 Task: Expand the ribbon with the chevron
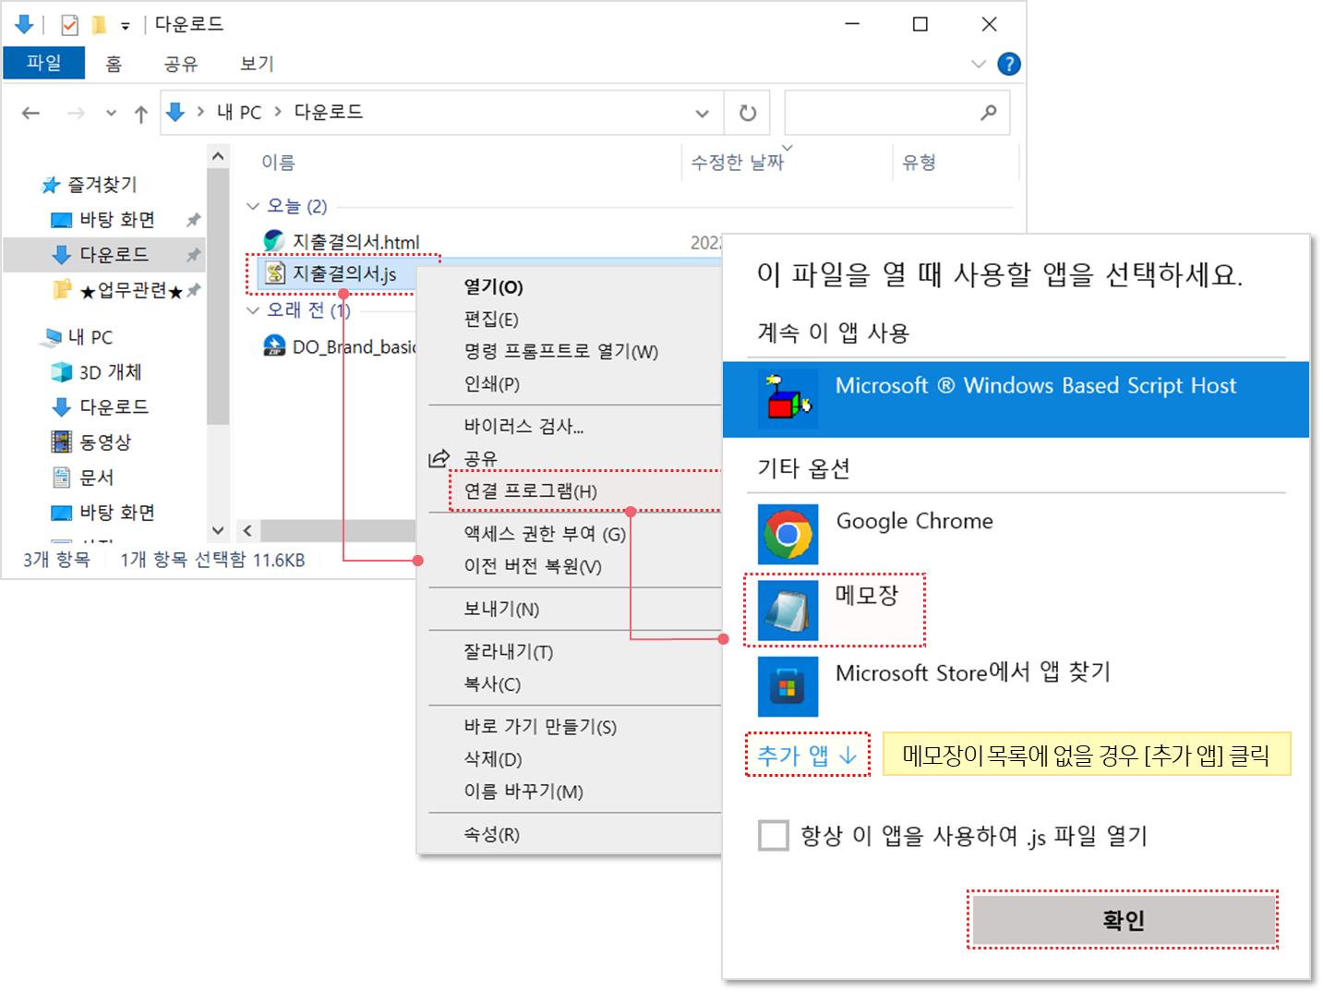point(979,64)
